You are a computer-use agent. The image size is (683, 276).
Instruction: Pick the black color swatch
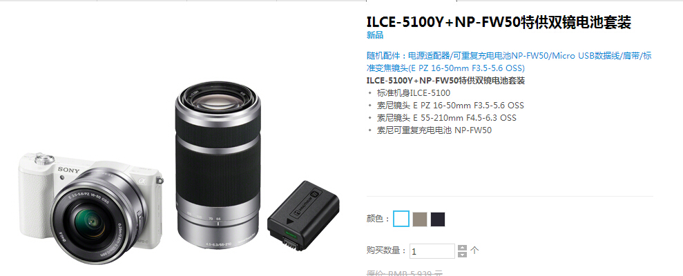tap(438, 219)
